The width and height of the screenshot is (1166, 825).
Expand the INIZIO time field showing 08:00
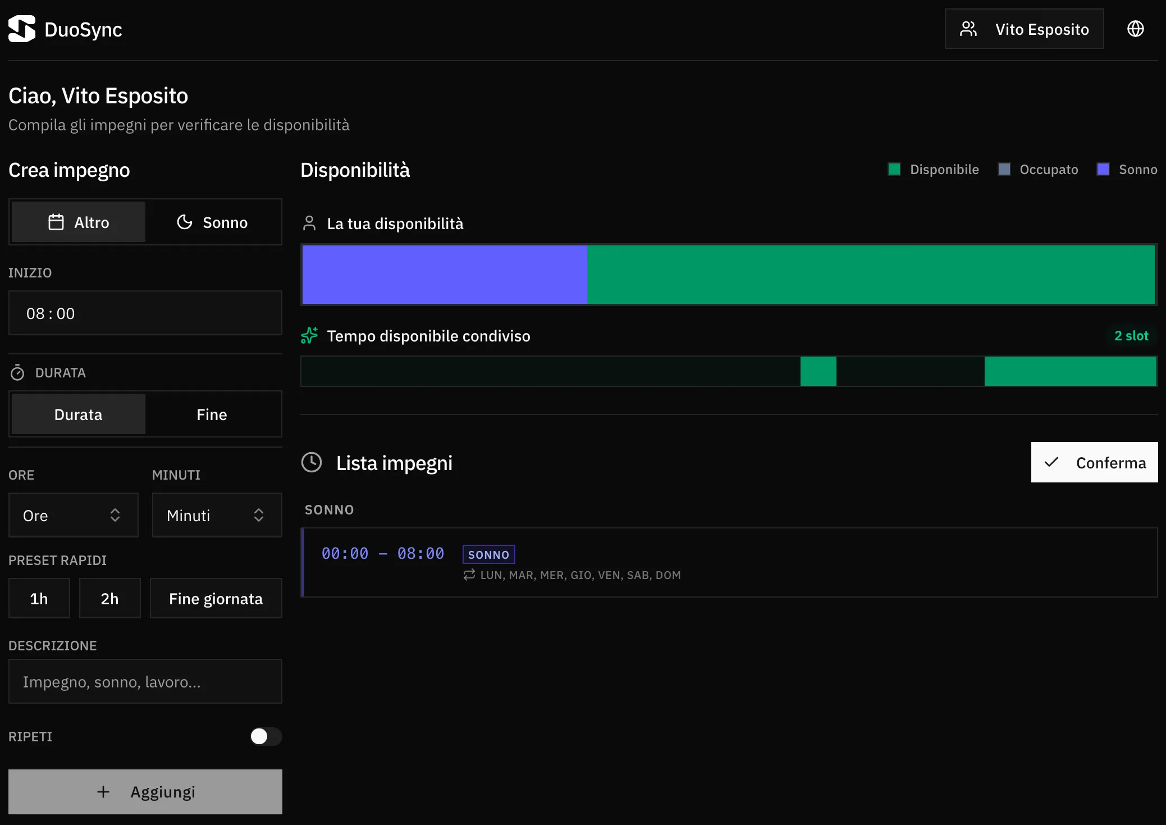click(145, 313)
